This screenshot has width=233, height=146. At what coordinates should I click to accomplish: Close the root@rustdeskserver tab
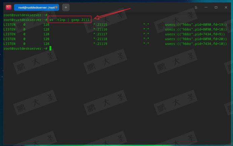coord(56,7)
